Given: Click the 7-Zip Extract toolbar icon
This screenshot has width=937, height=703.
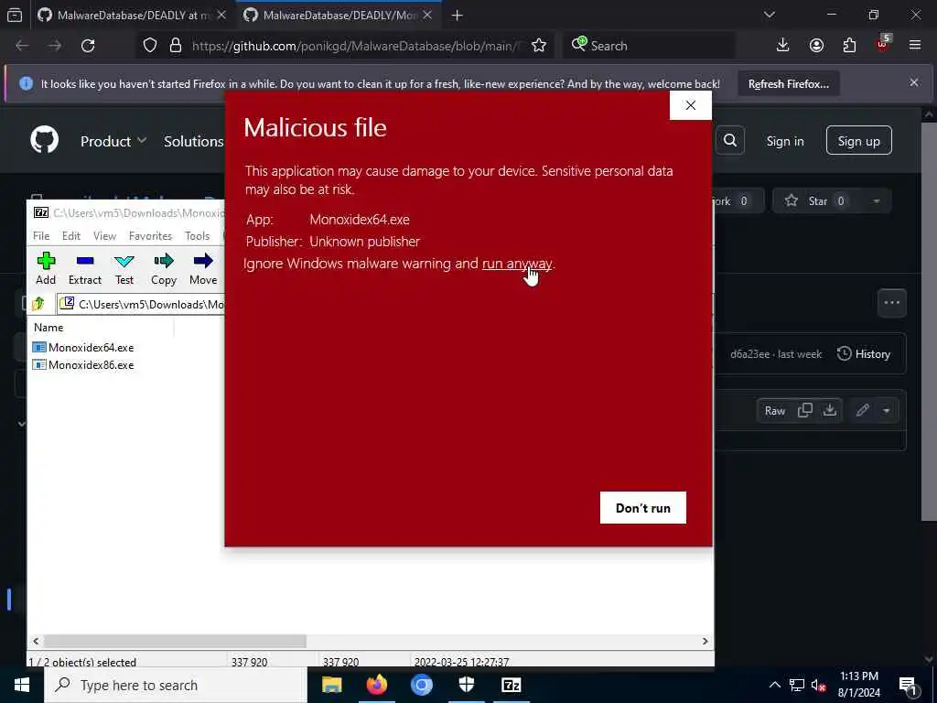Looking at the screenshot, I should (85, 268).
